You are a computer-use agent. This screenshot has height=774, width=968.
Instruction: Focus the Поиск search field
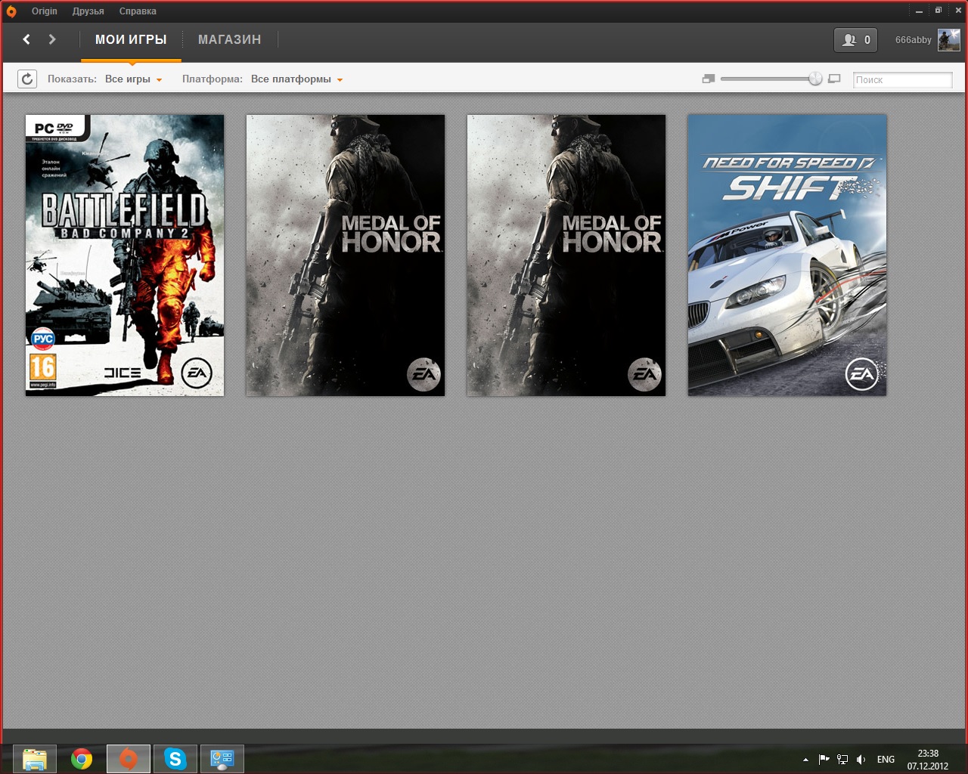coord(902,79)
